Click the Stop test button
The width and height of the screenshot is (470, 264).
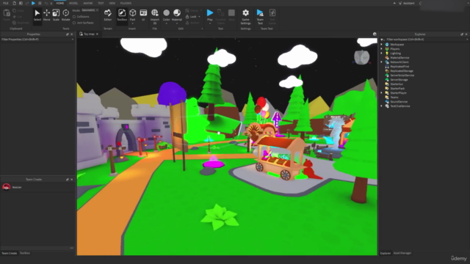pyautogui.click(x=231, y=15)
